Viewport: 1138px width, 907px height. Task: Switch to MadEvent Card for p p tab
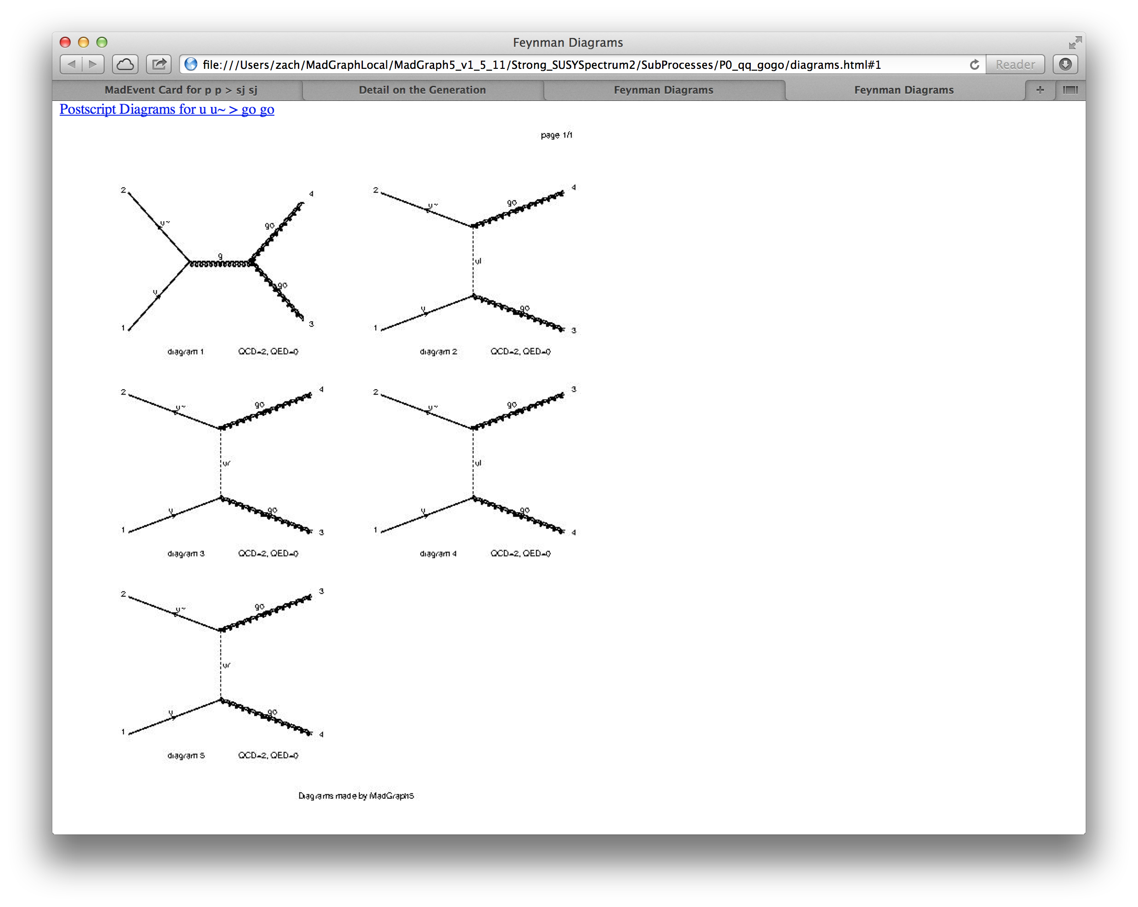pos(180,90)
